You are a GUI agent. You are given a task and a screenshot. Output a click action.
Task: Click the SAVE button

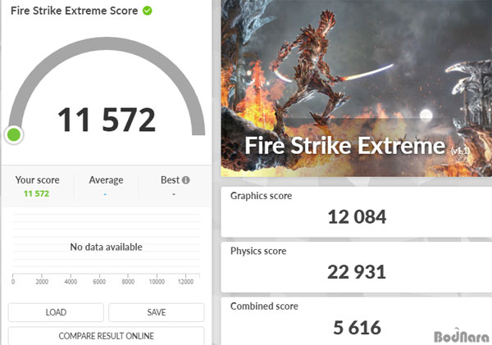click(x=156, y=312)
